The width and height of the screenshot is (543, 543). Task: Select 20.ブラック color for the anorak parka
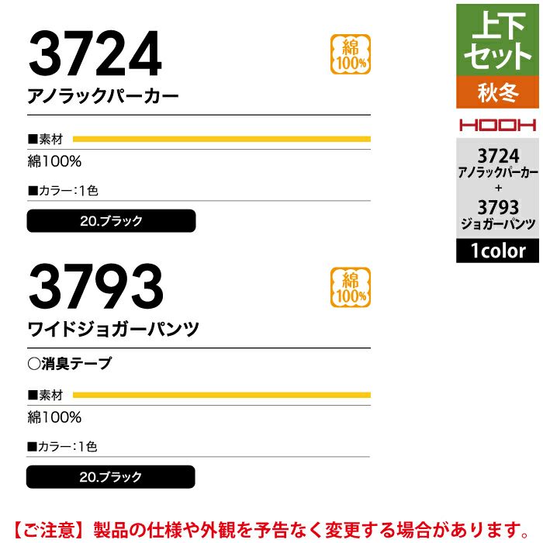click(111, 221)
